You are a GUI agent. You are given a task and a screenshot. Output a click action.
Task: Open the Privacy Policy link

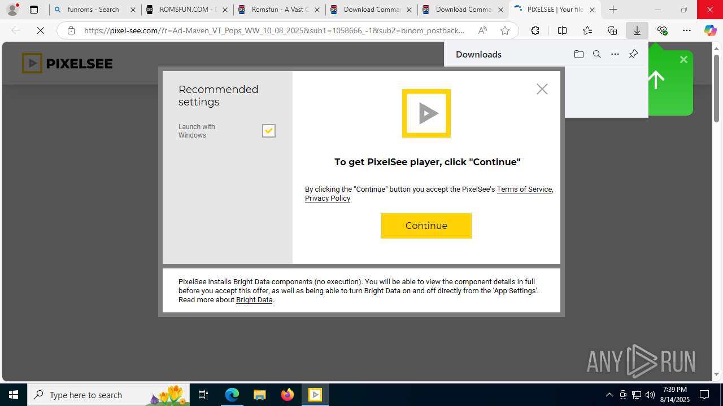click(x=328, y=198)
